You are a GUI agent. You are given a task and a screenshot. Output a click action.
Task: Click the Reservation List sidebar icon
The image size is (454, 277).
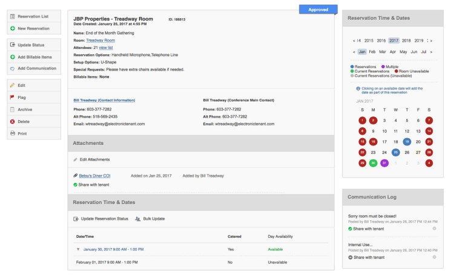click(x=12, y=16)
